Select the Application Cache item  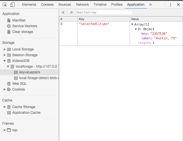(24, 113)
